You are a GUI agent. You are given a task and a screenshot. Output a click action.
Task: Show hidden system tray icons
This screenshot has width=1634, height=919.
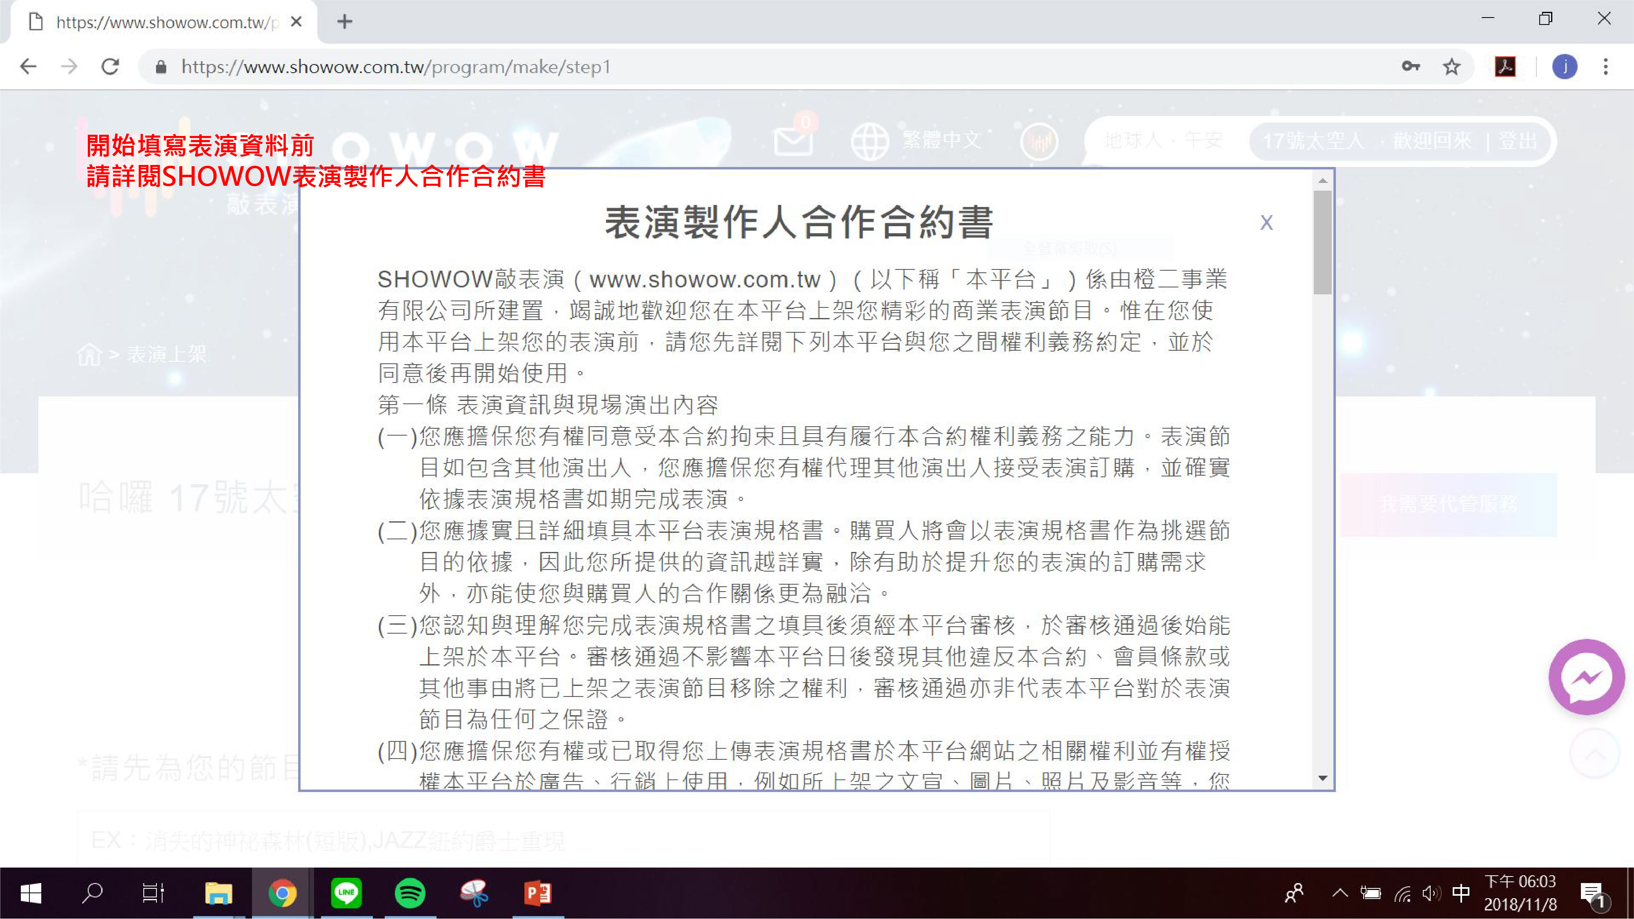[1340, 893]
